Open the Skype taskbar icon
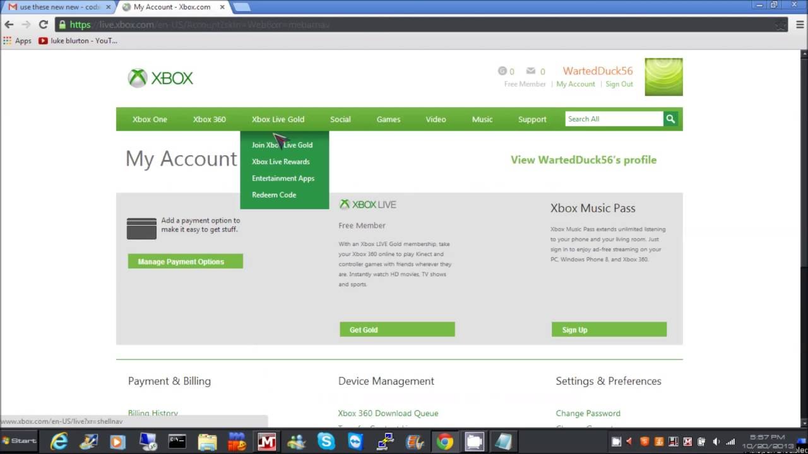 pyautogui.click(x=326, y=441)
